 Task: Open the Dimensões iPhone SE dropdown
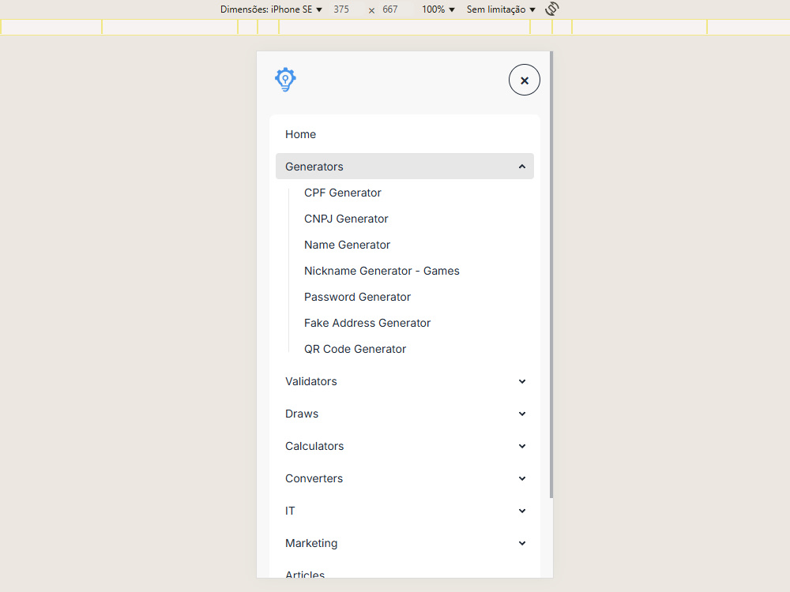[x=271, y=9]
